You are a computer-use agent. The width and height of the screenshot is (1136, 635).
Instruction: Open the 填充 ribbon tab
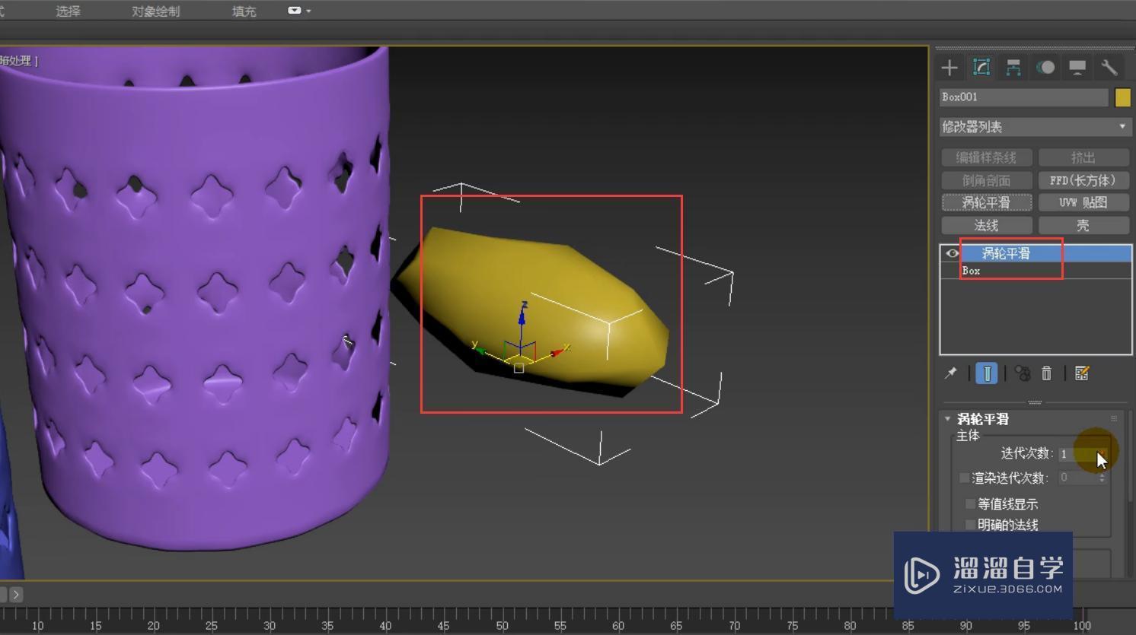pyautogui.click(x=244, y=11)
